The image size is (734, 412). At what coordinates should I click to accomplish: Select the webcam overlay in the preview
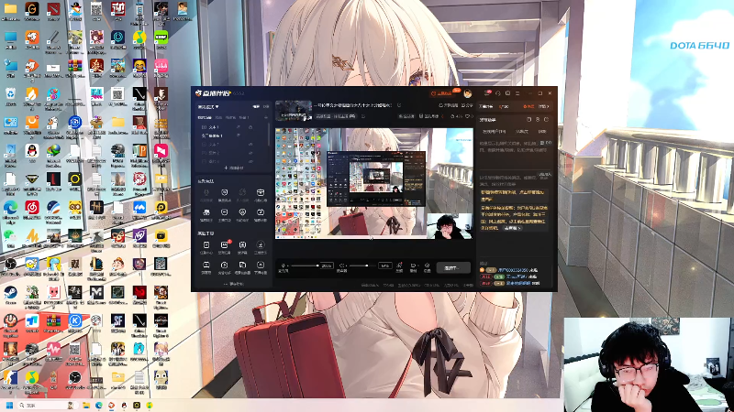(x=450, y=226)
